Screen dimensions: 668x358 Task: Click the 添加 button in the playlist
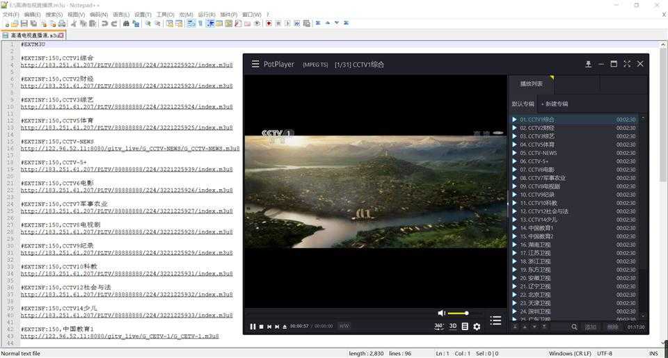[591, 327]
